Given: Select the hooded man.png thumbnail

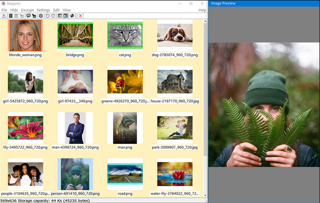Looking at the screenshot, I should 125,128.
